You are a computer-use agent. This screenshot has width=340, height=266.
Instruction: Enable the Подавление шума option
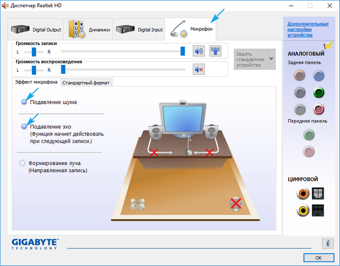coord(24,102)
